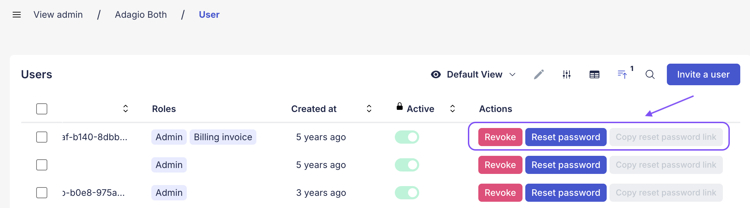Open the sort order icon

click(622, 74)
